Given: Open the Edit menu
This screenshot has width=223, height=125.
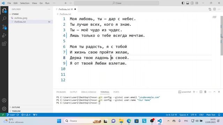Looking at the screenshot, I should pyautogui.click(x=15, y=3).
